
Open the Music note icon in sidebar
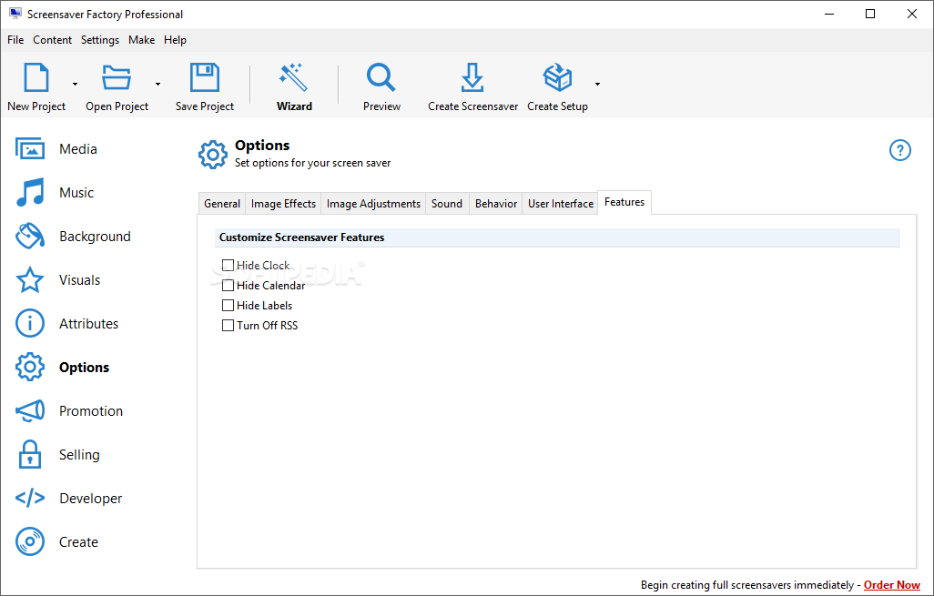(30, 192)
